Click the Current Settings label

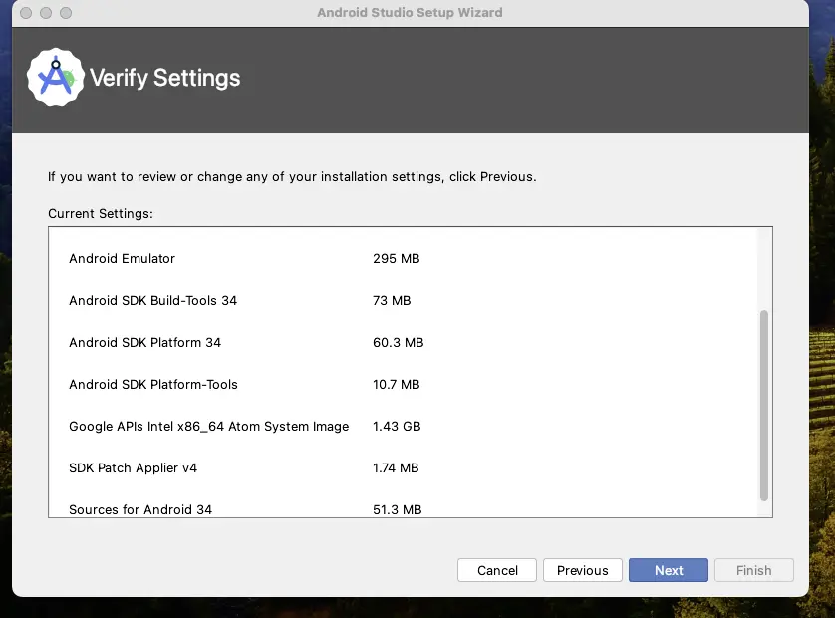click(x=101, y=213)
